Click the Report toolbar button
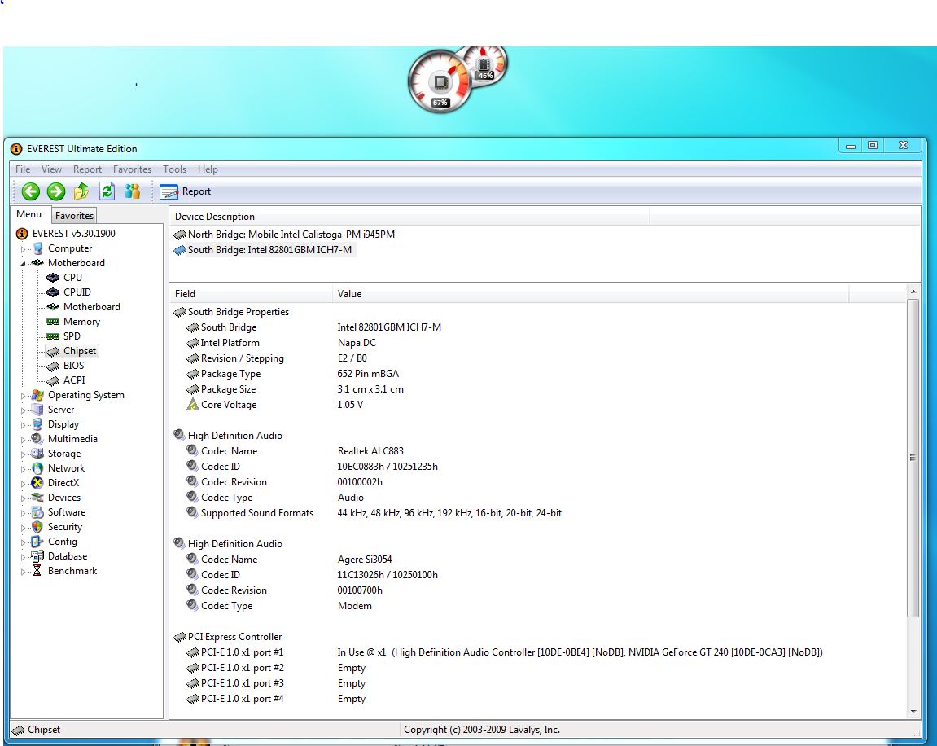The image size is (937, 746). pyautogui.click(x=186, y=191)
